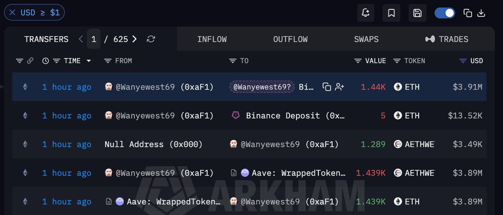The height and width of the screenshot is (215, 503).
Task: Click the download icon
Action: coord(481,13)
